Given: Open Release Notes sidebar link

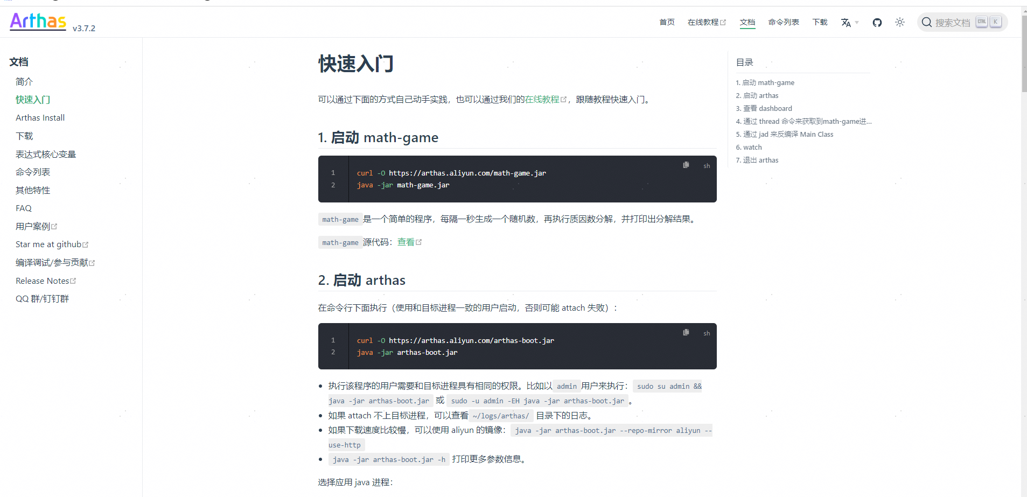Looking at the screenshot, I should 46,281.
